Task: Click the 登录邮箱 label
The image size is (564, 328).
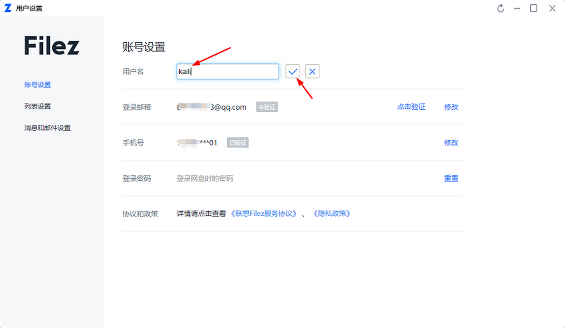Action: (x=136, y=107)
